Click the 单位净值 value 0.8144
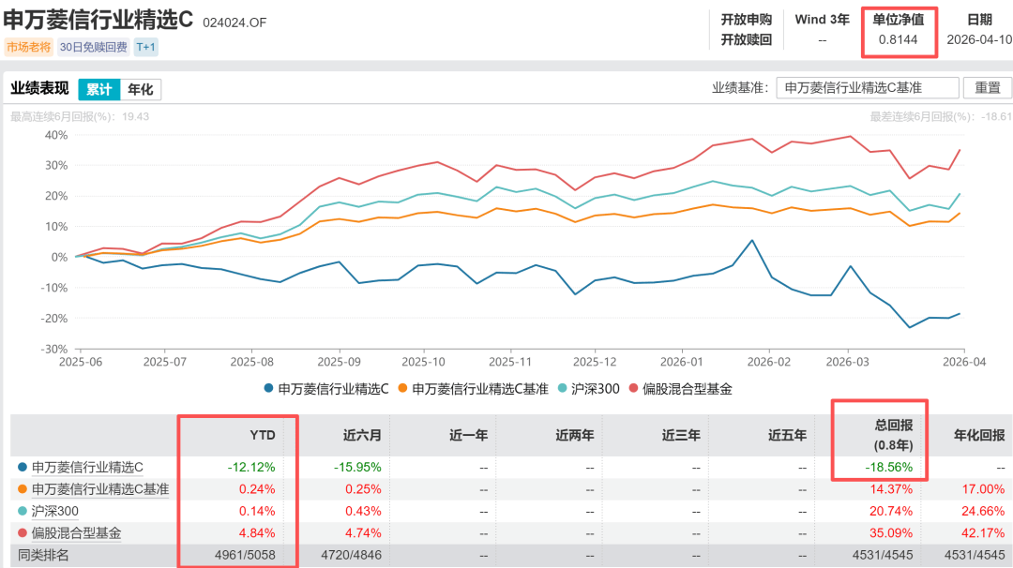The height and width of the screenshot is (568, 1013). tap(898, 40)
